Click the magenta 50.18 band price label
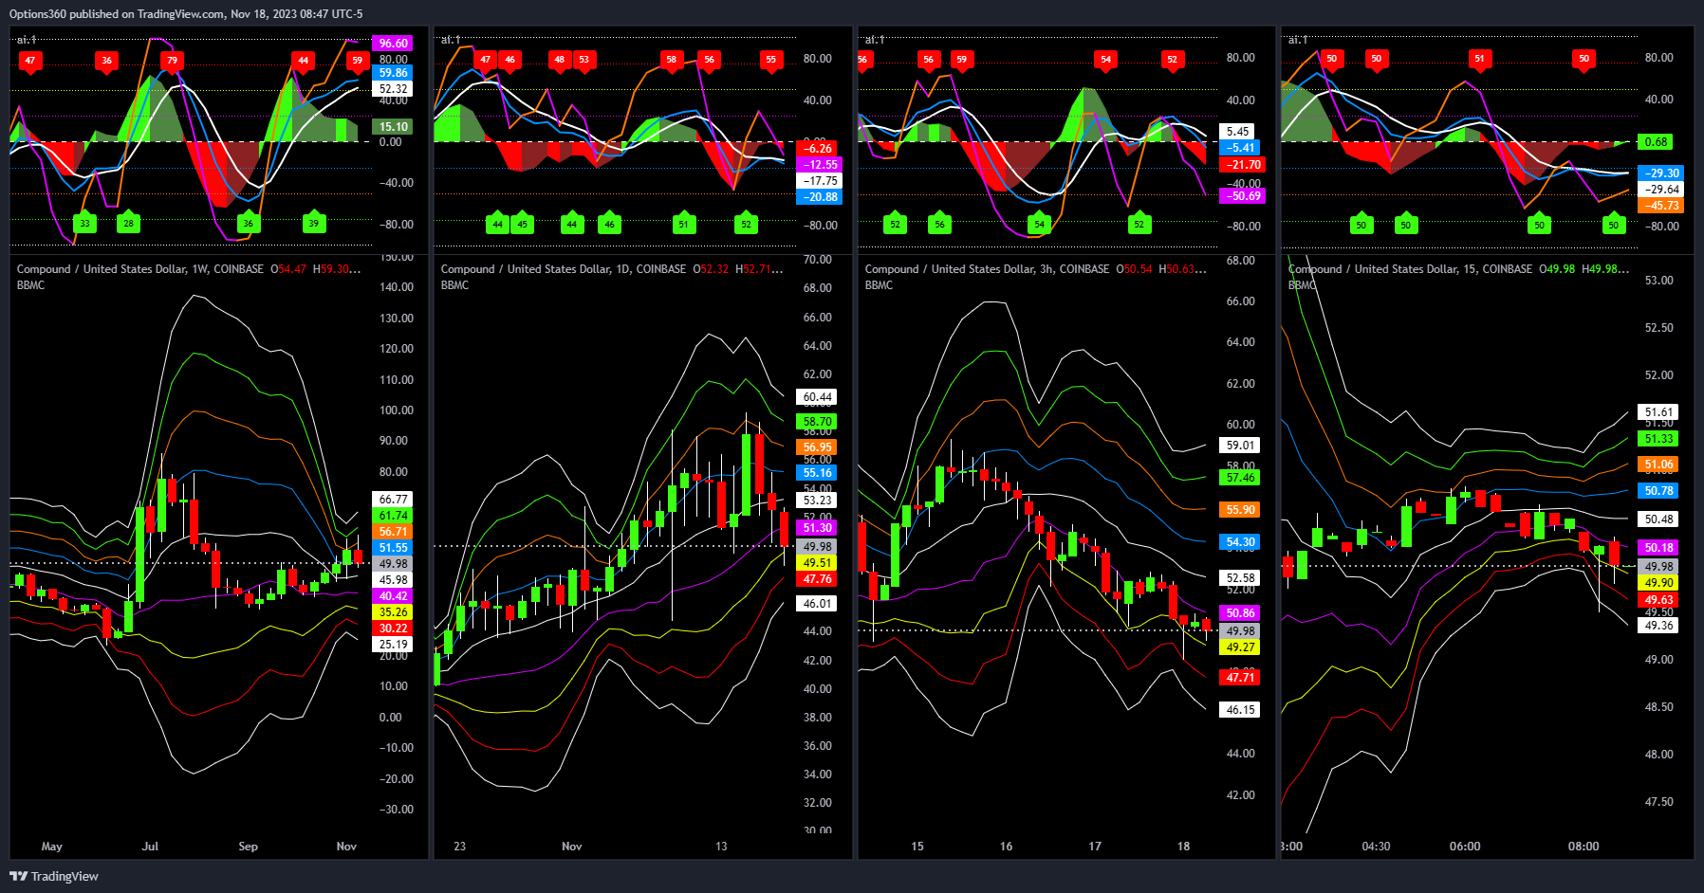The image size is (1704, 893). (1658, 548)
